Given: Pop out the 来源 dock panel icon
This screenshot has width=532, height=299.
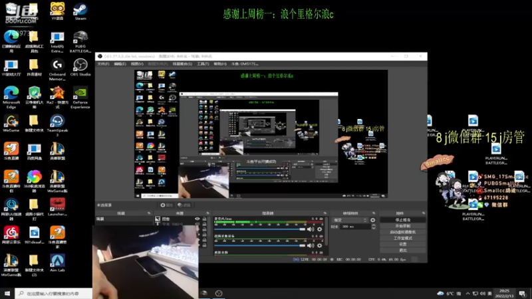Looking at the screenshot, I should click(x=207, y=213).
